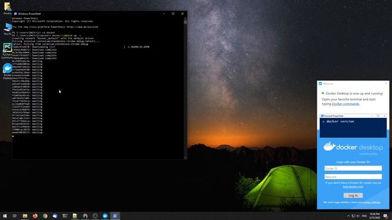The image size is (392, 220).
Task: Open the volume tray icon
Action: click(x=358, y=216)
